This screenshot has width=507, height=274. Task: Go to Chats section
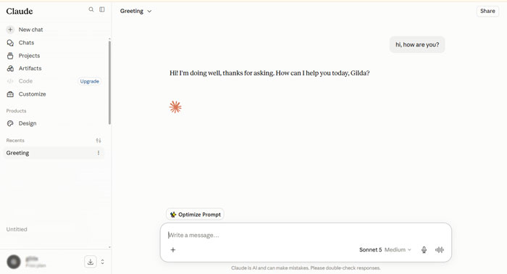(26, 43)
